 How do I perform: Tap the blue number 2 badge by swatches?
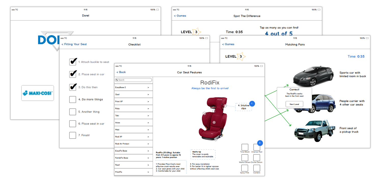click(260, 143)
